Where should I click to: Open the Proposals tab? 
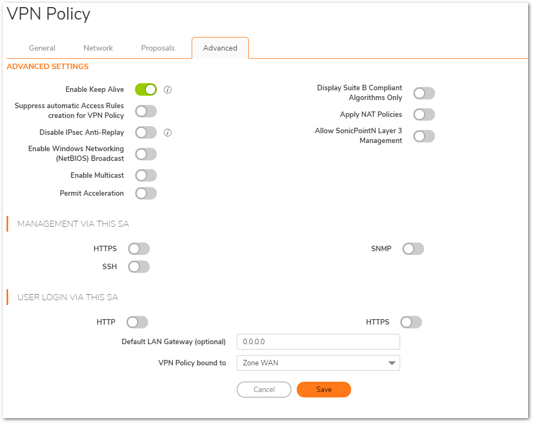[158, 48]
